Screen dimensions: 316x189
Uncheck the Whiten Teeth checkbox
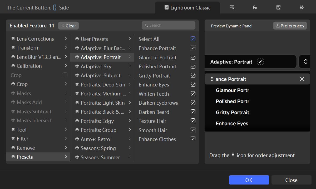coord(193,94)
